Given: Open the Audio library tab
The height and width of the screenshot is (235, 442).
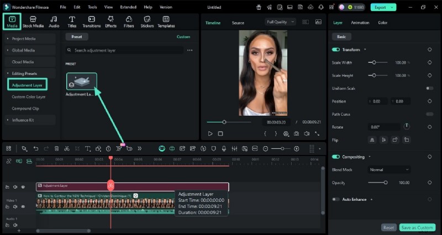Looking at the screenshot, I should (54, 22).
